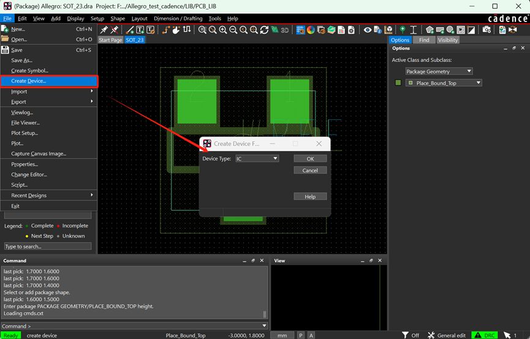The width and height of the screenshot is (530, 339).
Task: Select the Delay Tune tool
Action: [x=187, y=30]
